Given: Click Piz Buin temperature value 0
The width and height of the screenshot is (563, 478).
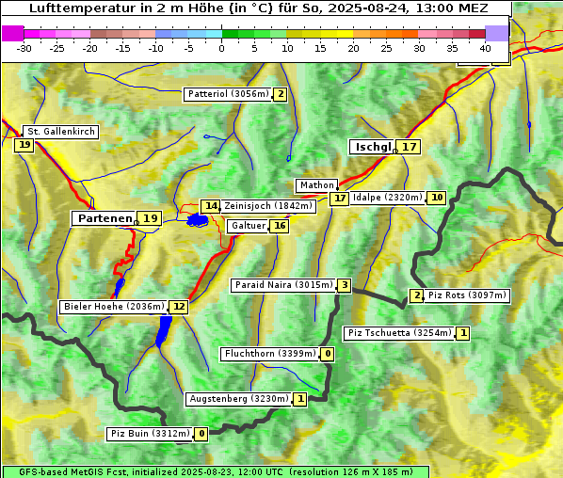Looking at the screenshot, I should [x=201, y=434].
